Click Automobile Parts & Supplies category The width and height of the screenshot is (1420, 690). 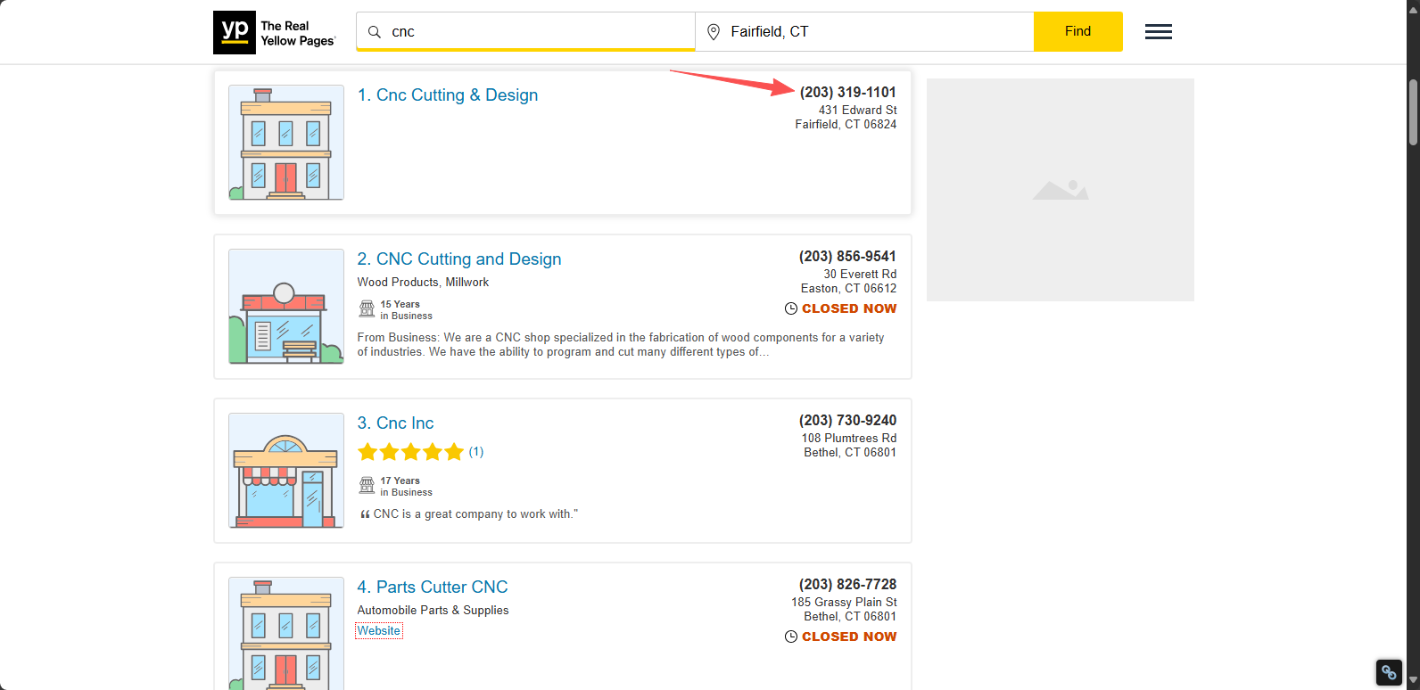[x=433, y=610]
